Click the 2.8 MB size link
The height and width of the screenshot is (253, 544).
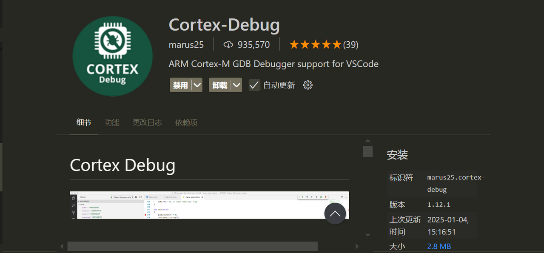click(x=439, y=246)
